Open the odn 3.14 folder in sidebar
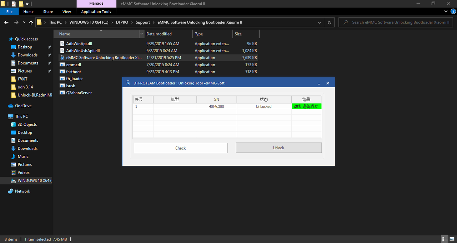The image size is (457, 243). point(25,87)
